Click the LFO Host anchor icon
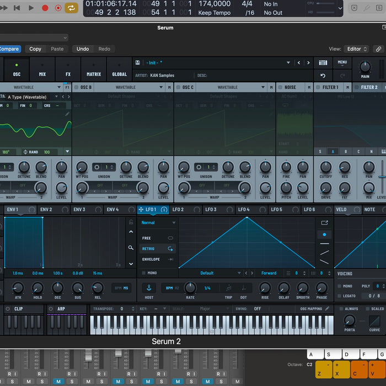 pos(149,287)
